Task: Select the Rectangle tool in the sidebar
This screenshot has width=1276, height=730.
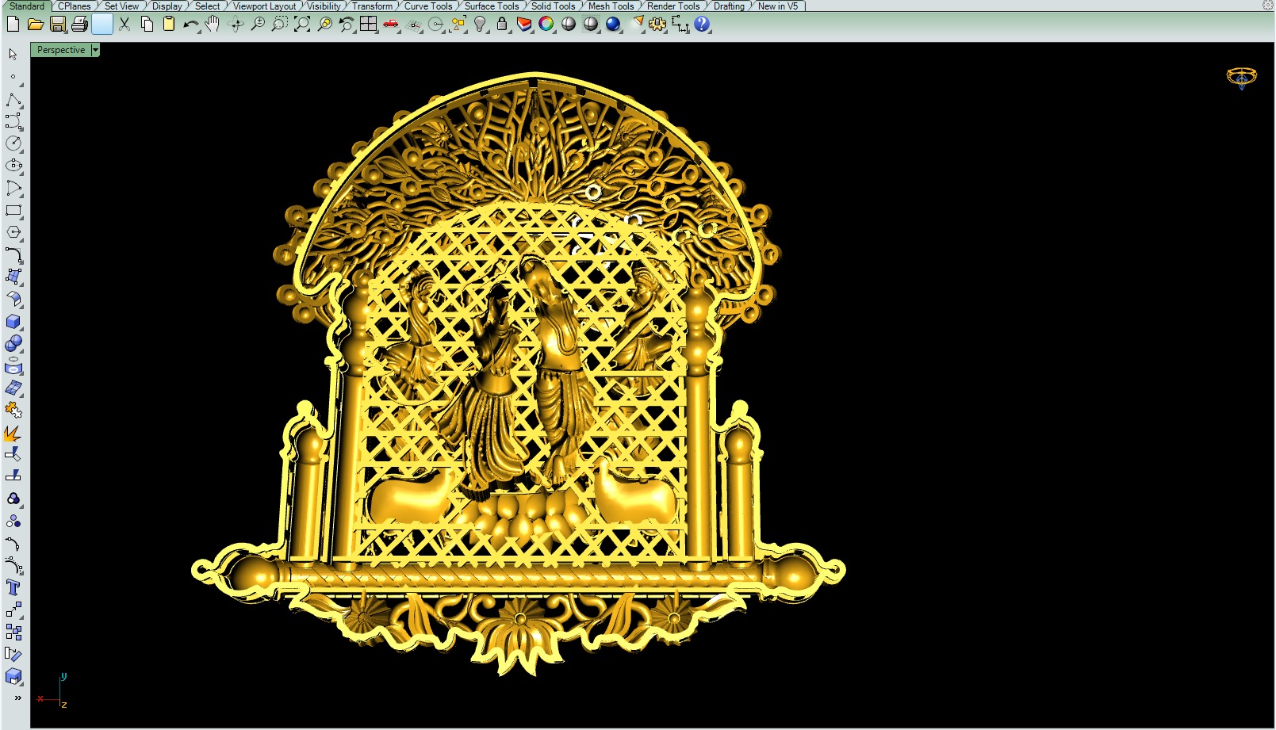Action: [13, 211]
